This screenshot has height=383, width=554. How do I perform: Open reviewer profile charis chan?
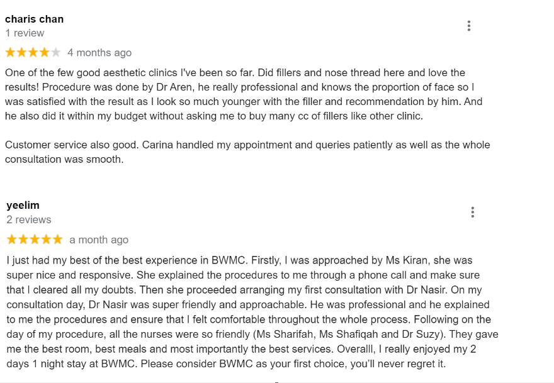pyautogui.click(x=34, y=19)
